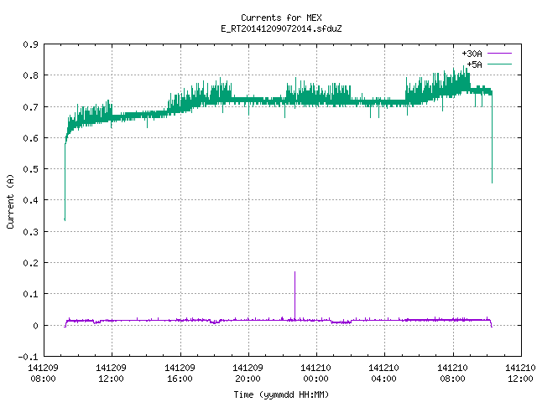Screen dimensions: 537x402
Task: Click the +30A legend label
Action: pyautogui.click(x=472, y=54)
